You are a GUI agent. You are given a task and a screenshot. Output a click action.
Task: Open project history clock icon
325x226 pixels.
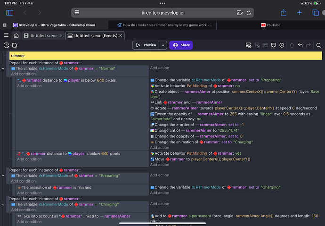[x=7, y=45]
